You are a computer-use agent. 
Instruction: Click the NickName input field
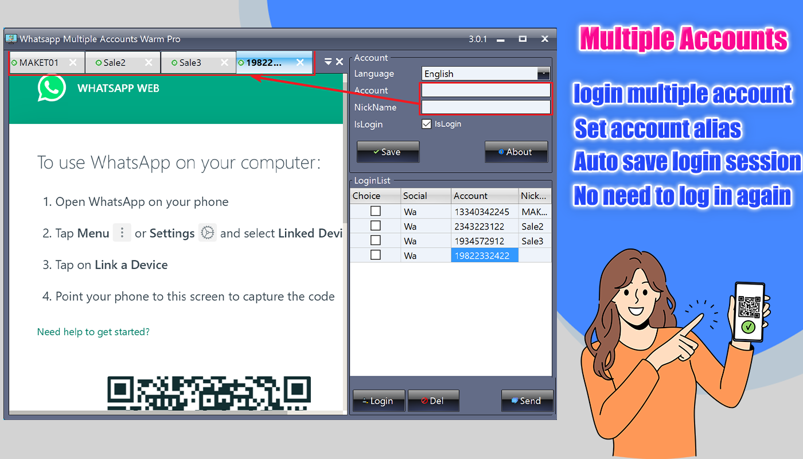click(x=486, y=107)
